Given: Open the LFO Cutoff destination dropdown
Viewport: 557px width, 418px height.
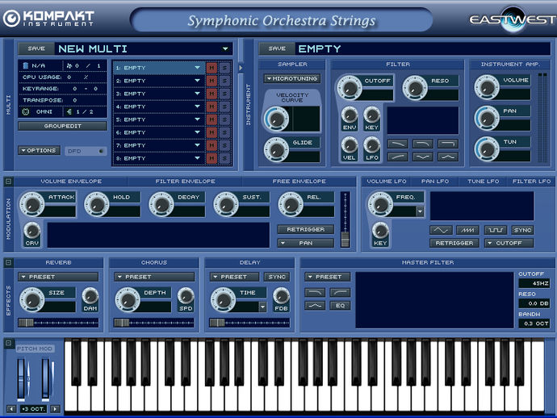Looking at the screenshot, I should coord(509,243).
